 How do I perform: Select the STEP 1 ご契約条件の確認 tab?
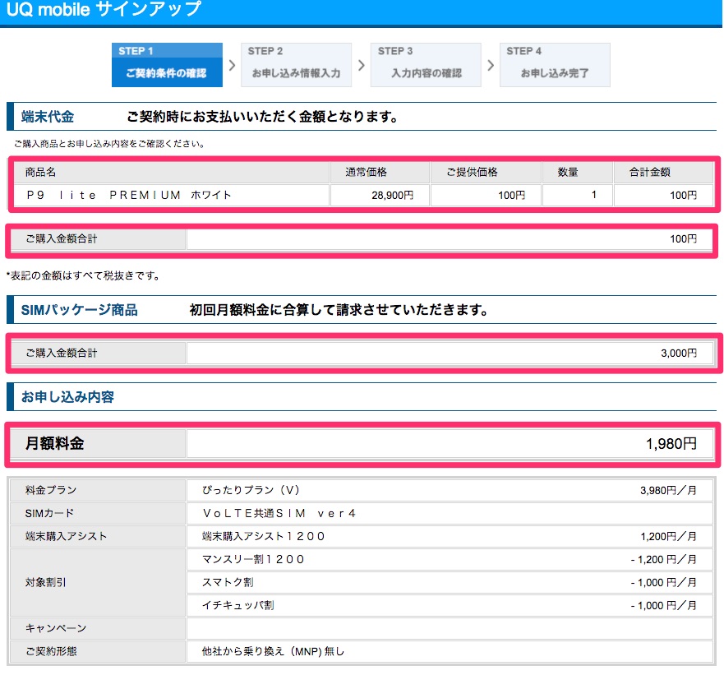(167, 65)
